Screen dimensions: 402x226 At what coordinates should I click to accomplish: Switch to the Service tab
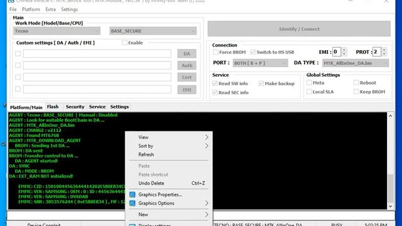click(x=97, y=107)
